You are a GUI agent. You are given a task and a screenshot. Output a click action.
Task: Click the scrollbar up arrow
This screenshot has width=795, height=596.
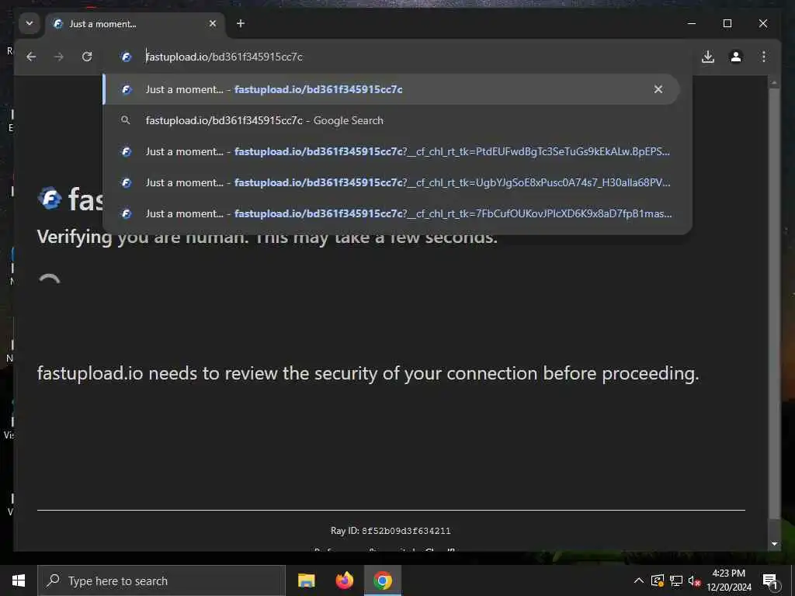[x=774, y=82]
